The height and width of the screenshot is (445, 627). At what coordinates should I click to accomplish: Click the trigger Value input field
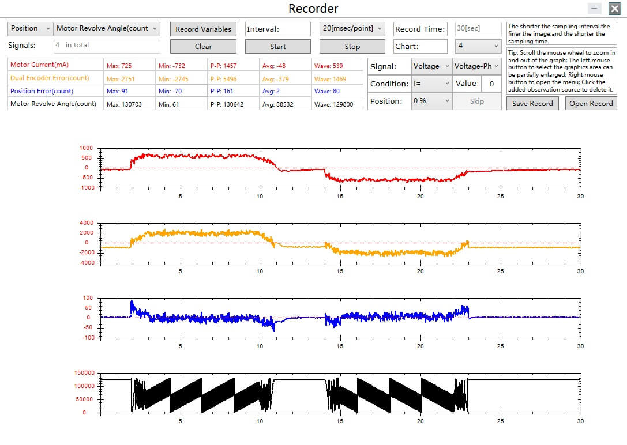[491, 84]
